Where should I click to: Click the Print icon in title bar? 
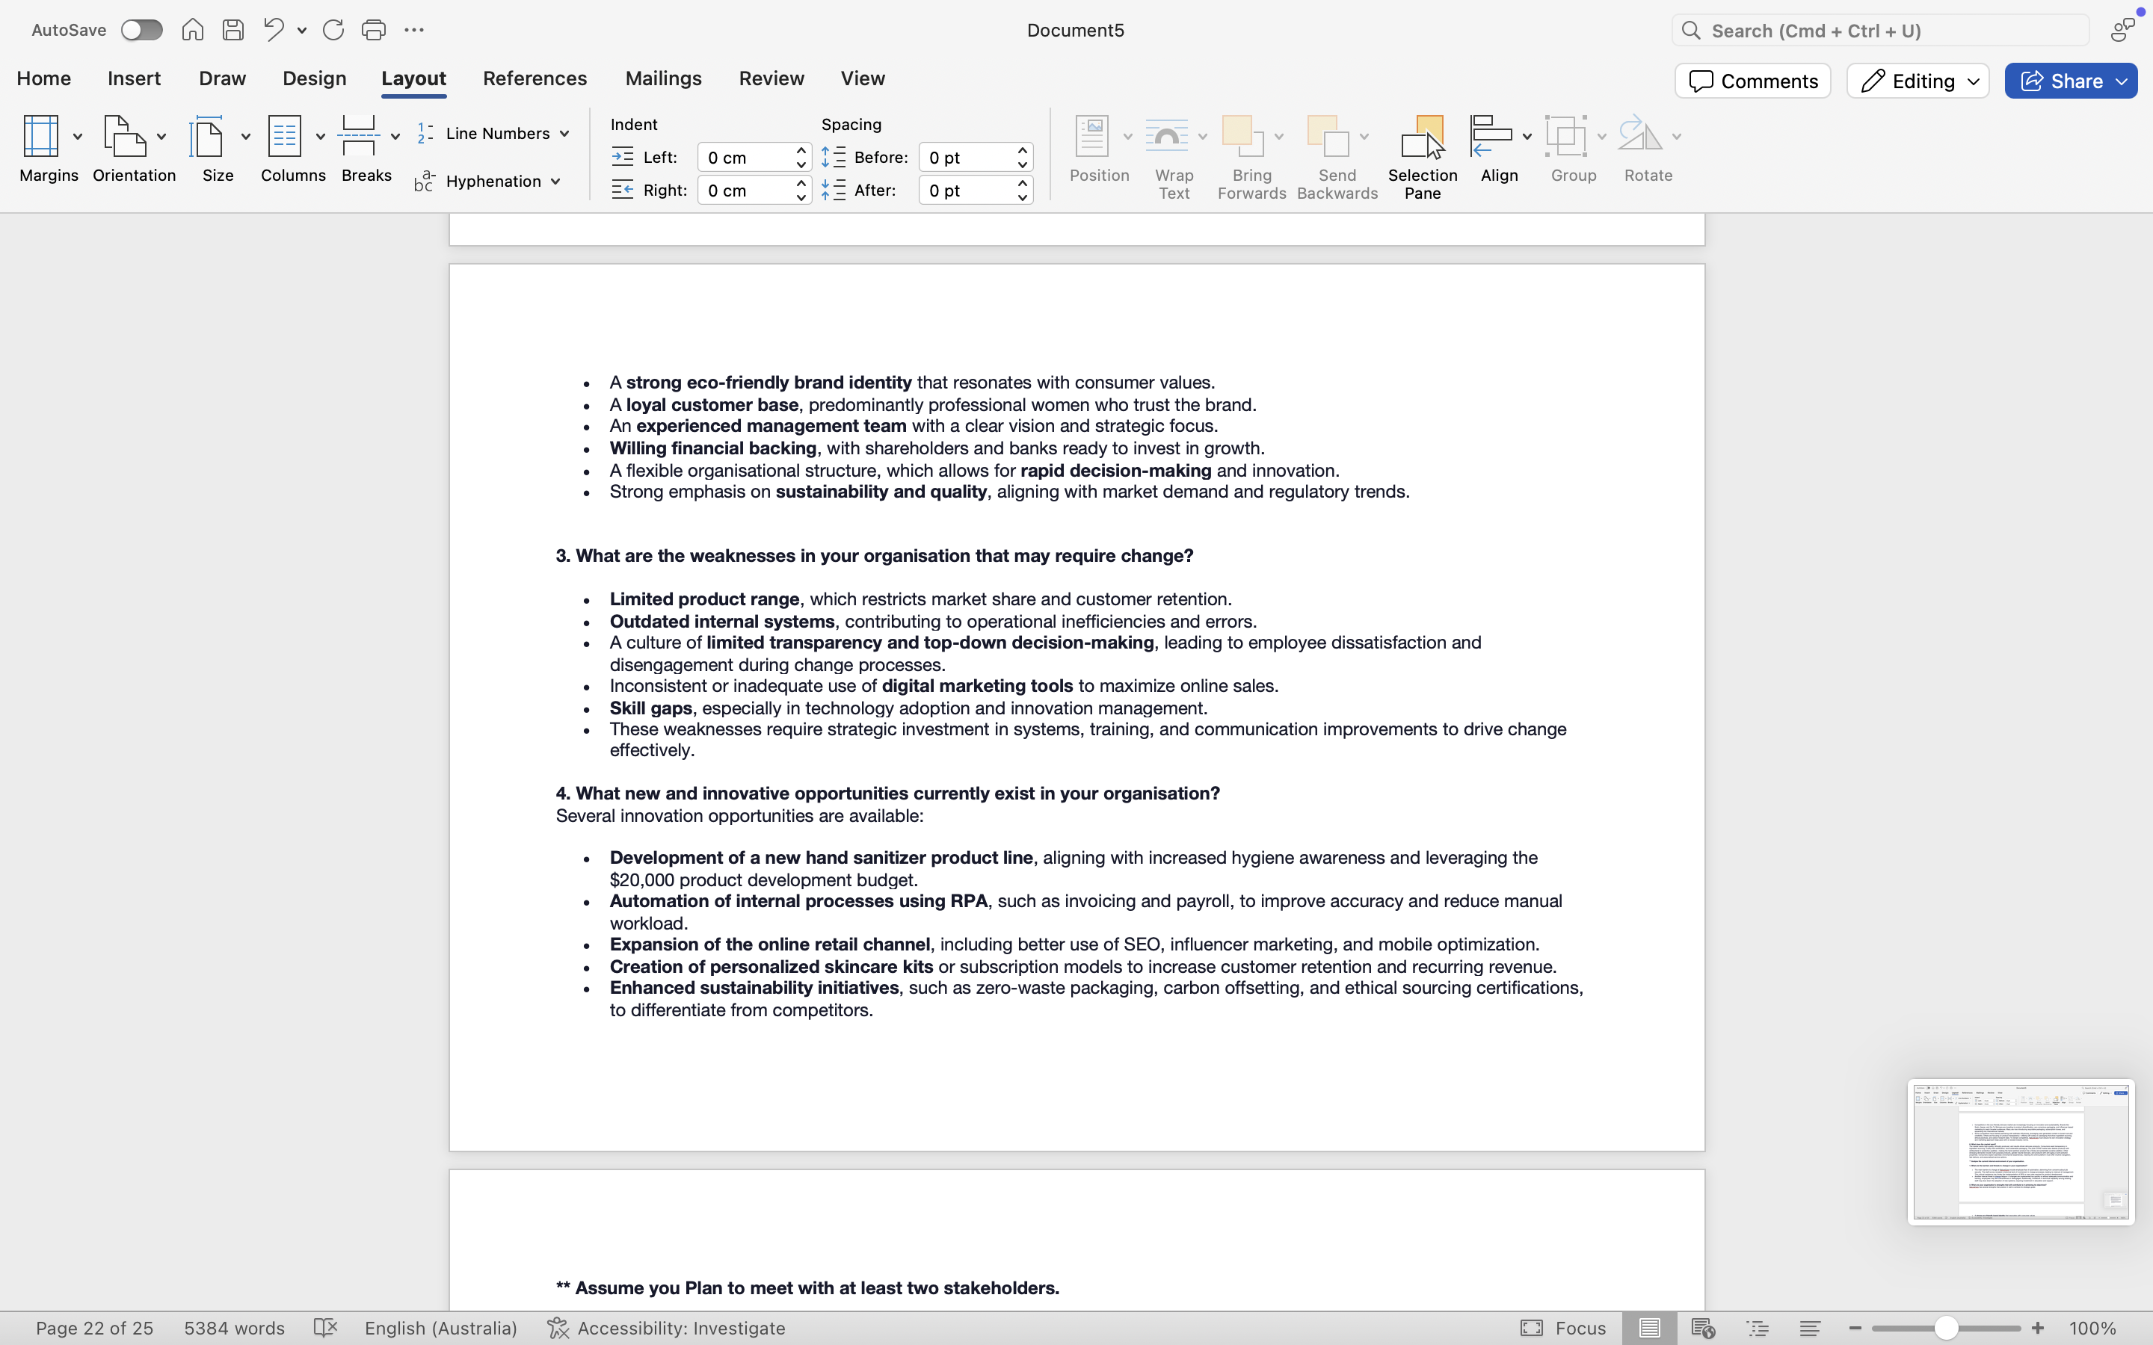374,30
